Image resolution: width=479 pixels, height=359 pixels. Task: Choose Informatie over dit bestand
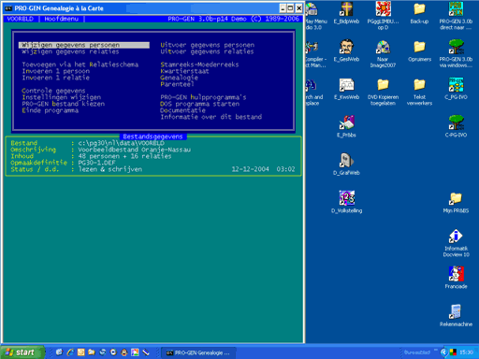pyautogui.click(x=211, y=117)
